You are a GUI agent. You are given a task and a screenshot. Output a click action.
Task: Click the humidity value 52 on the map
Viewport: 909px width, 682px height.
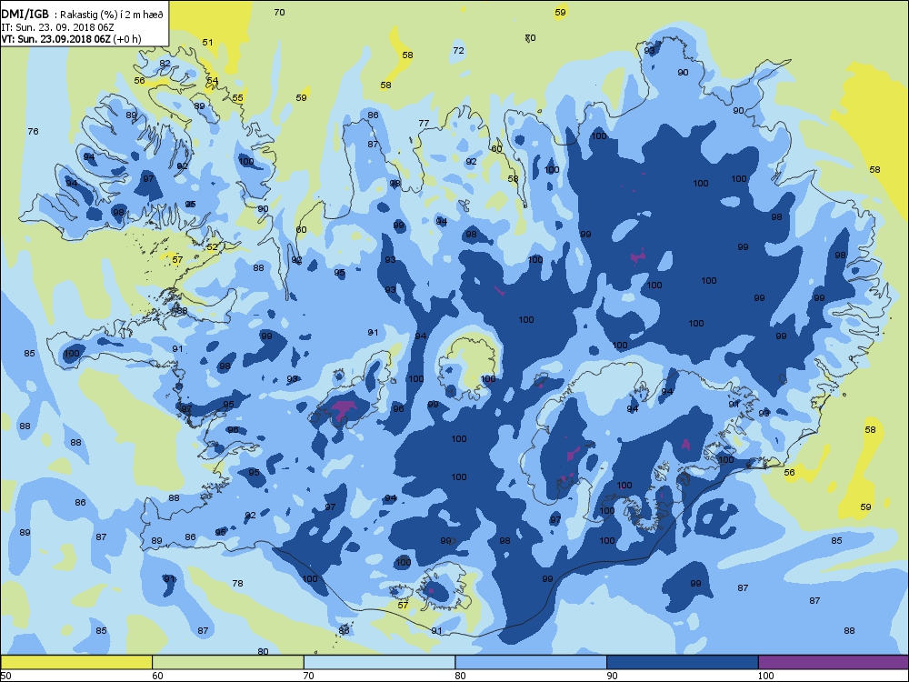coord(213,246)
